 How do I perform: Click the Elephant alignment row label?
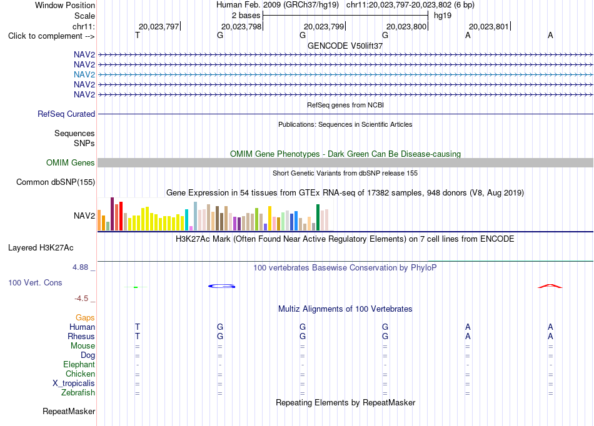[79, 364]
